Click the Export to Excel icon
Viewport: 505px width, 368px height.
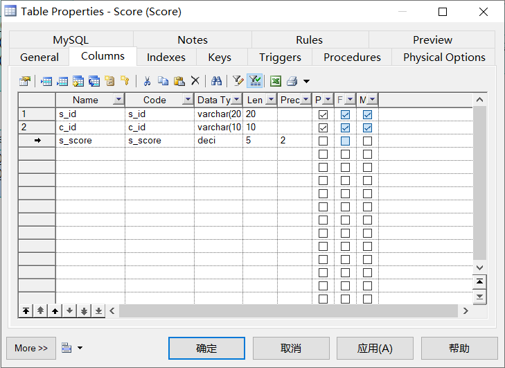click(x=276, y=81)
